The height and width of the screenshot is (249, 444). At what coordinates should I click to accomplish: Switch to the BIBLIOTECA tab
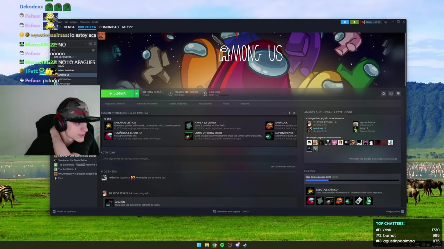point(87,27)
